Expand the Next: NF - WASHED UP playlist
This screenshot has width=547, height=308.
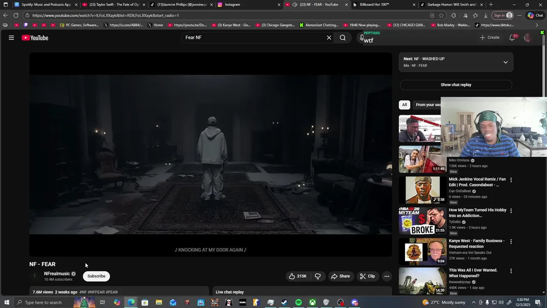click(x=506, y=62)
